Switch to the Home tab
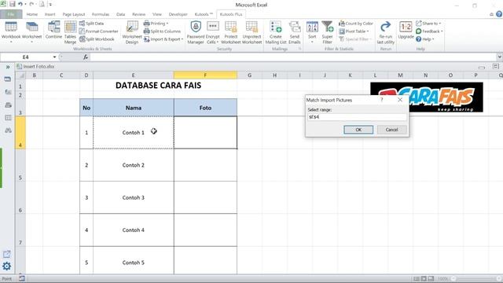This screenshot has width=503, height=283. [x=31, y=14]
